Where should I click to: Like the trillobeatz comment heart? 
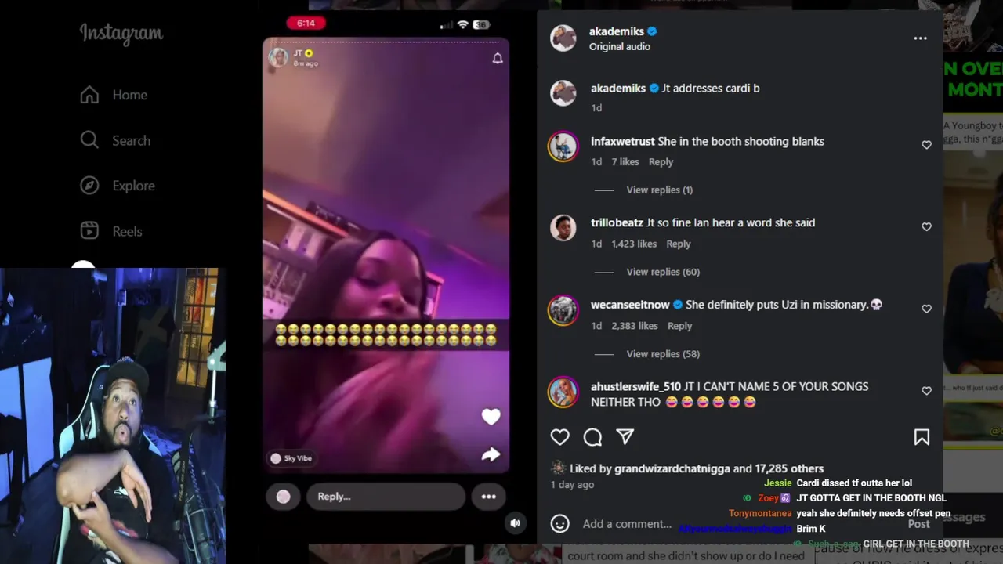click(x=926, y=226)
